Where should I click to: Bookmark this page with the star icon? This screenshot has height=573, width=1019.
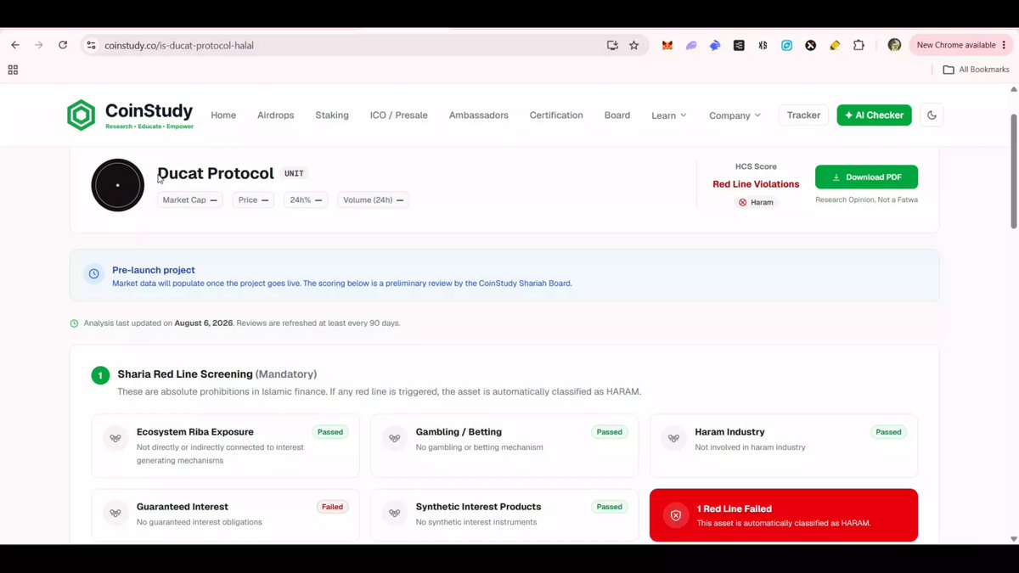point(634,45)
